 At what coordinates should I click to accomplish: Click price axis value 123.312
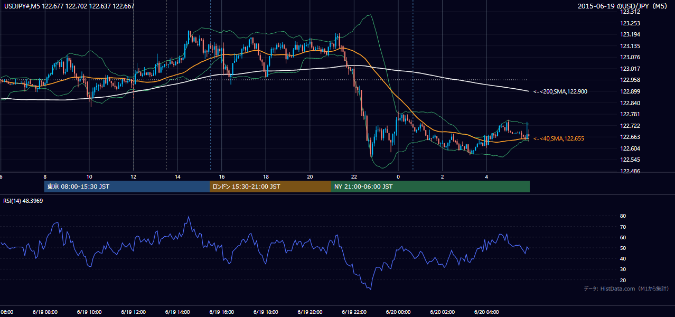(630, 12)
